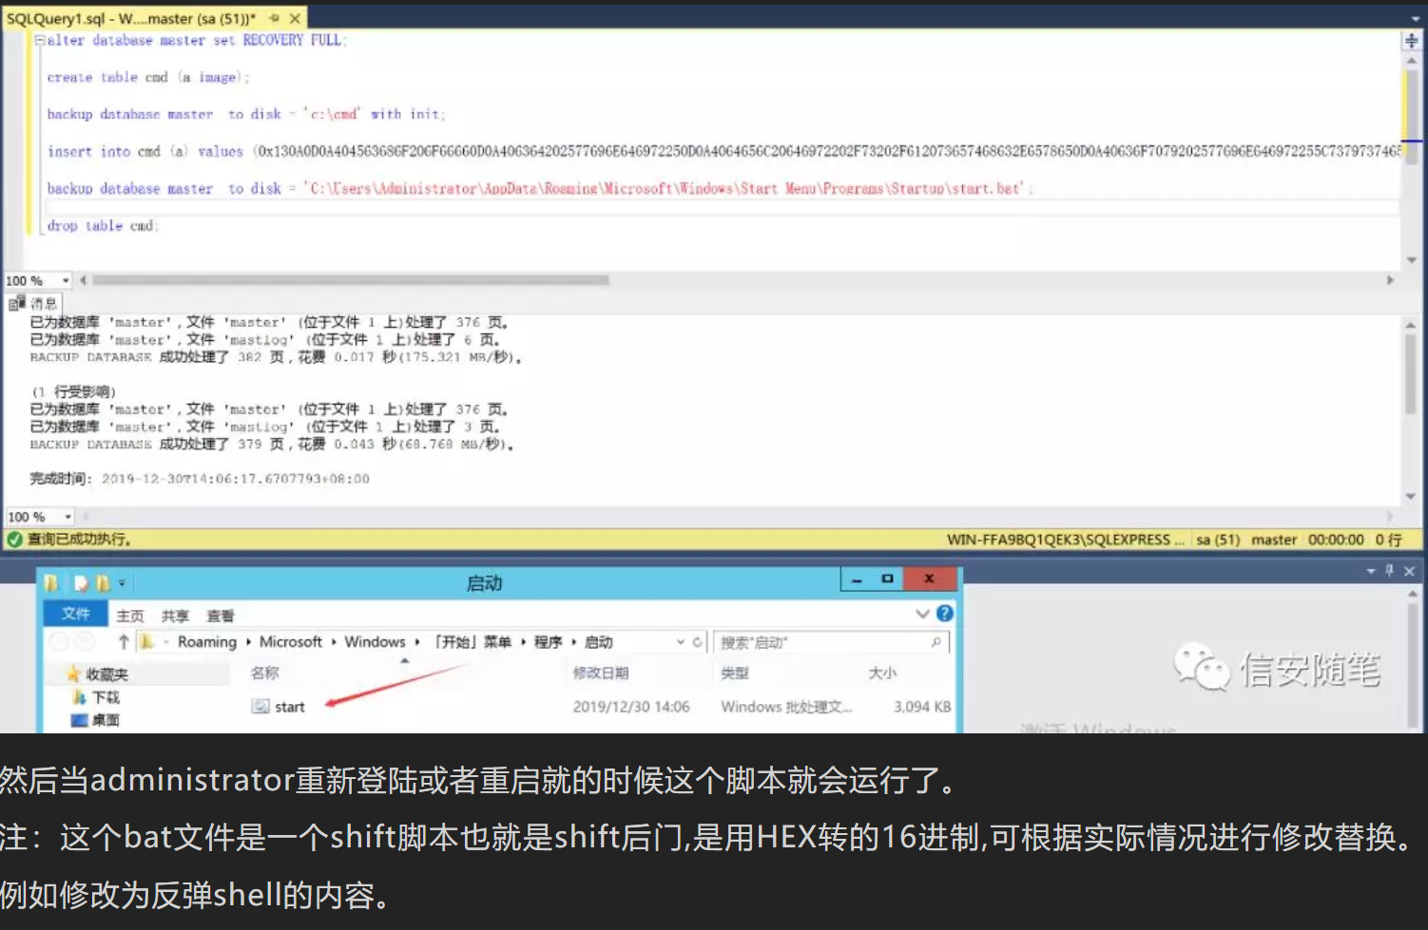
Task: Open the 共享 ribbon tab in Explorer
Action: [x=175, y=616]
